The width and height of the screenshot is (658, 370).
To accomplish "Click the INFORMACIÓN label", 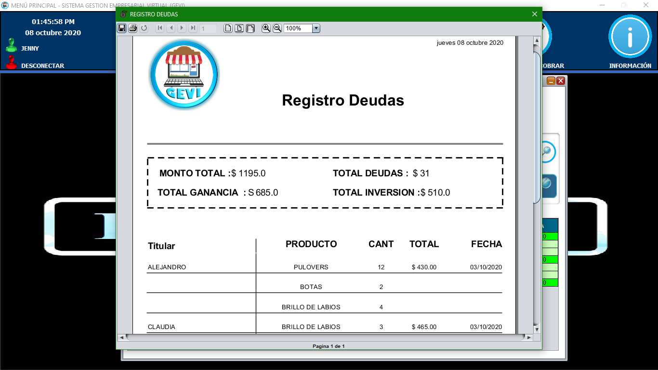I will pos(630,66).
